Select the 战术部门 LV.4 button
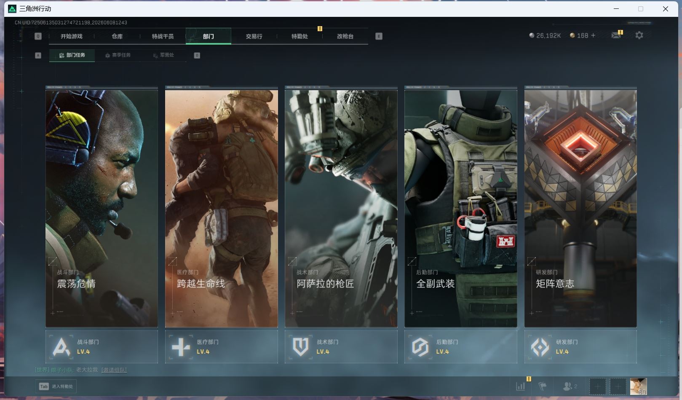Viewport: 682px width, 400px height. [341, 347]
